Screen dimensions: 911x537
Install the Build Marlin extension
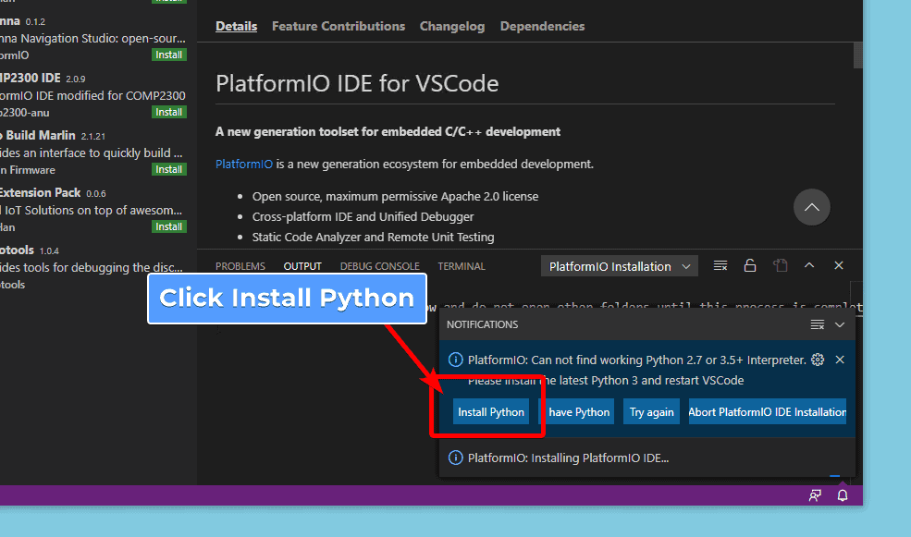168,169
